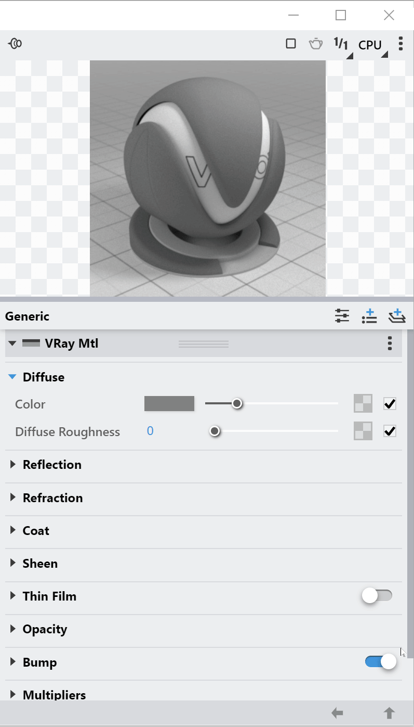Click the Generic material name label
Viewport: 414px width, 727px height.
pyautogui.click(x=27, y=316)
